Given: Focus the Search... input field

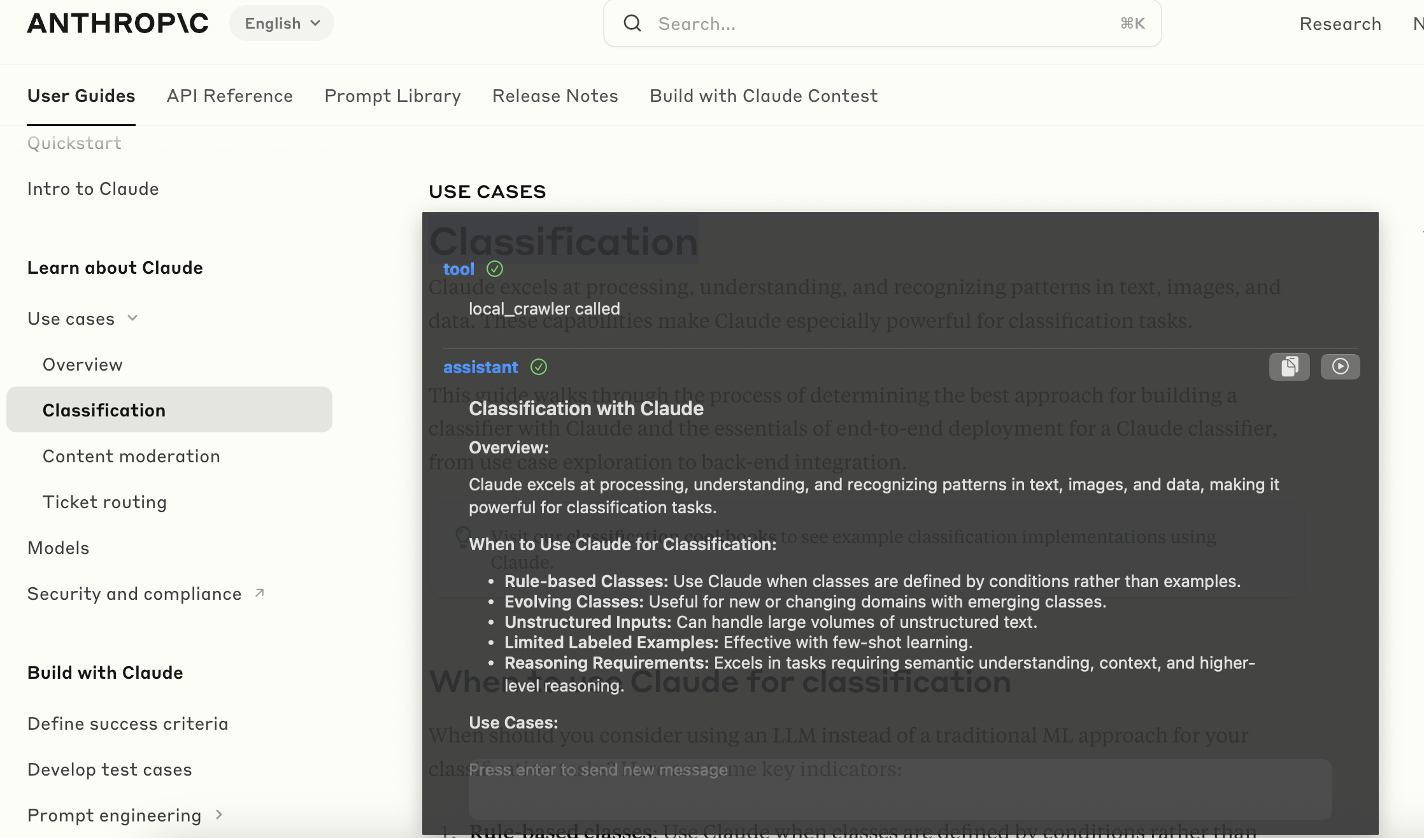Looking at the screenshot, I should click(x=882, y=24).
